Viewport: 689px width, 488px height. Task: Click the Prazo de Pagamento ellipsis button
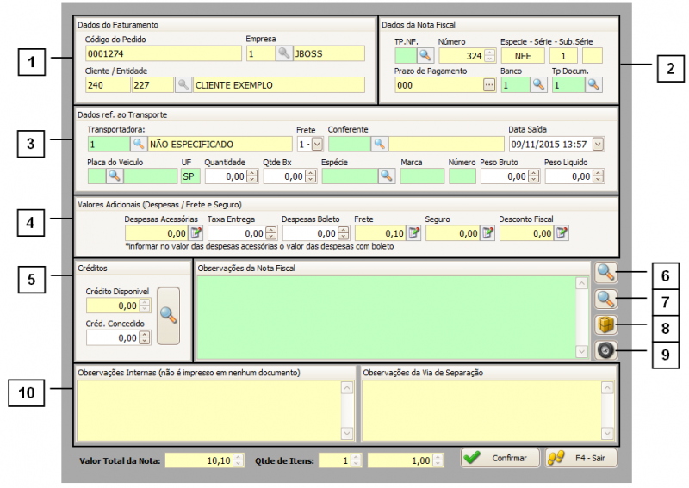coord(489,84)
